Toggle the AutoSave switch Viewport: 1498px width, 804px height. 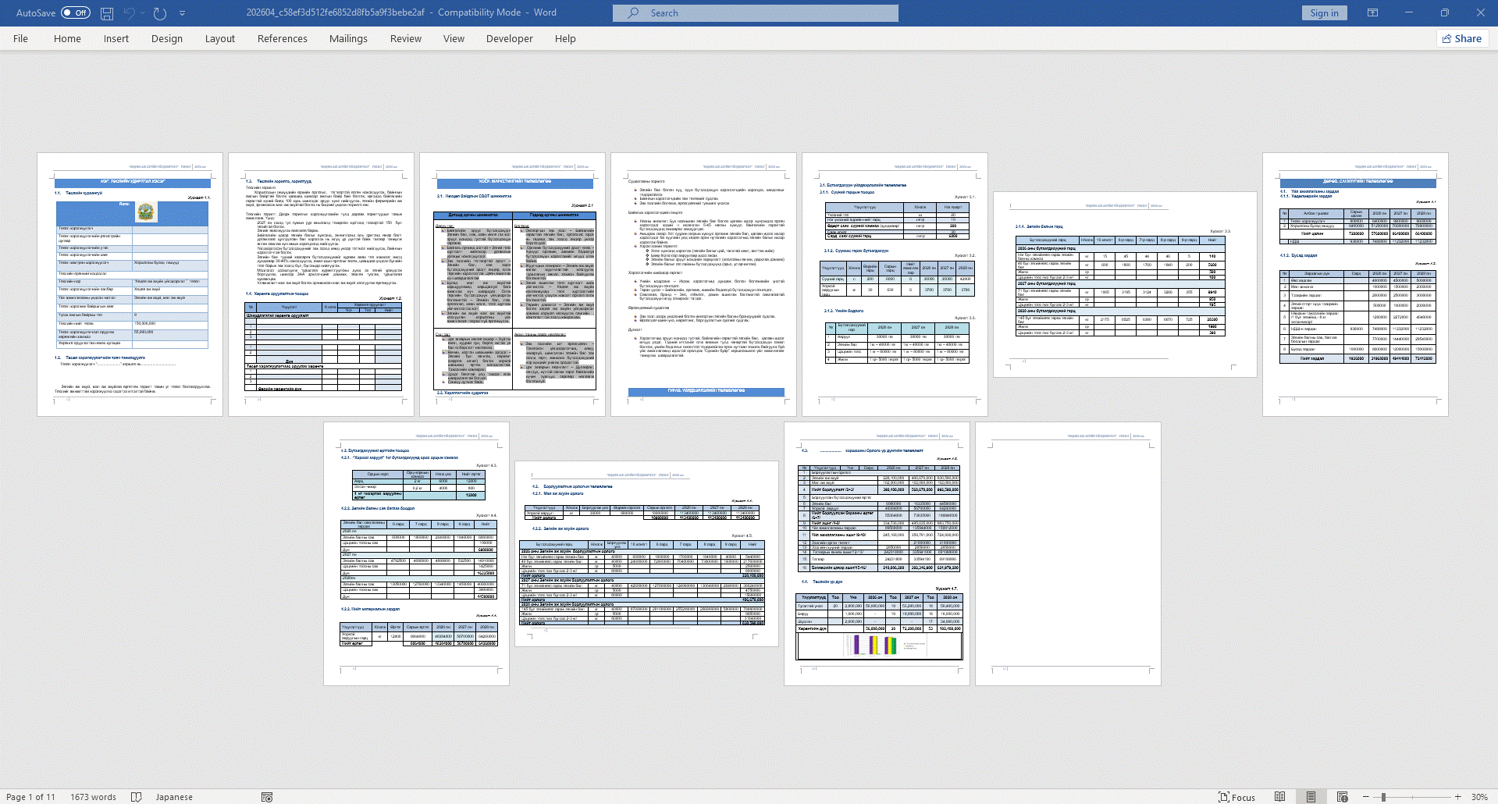[76, 13]
